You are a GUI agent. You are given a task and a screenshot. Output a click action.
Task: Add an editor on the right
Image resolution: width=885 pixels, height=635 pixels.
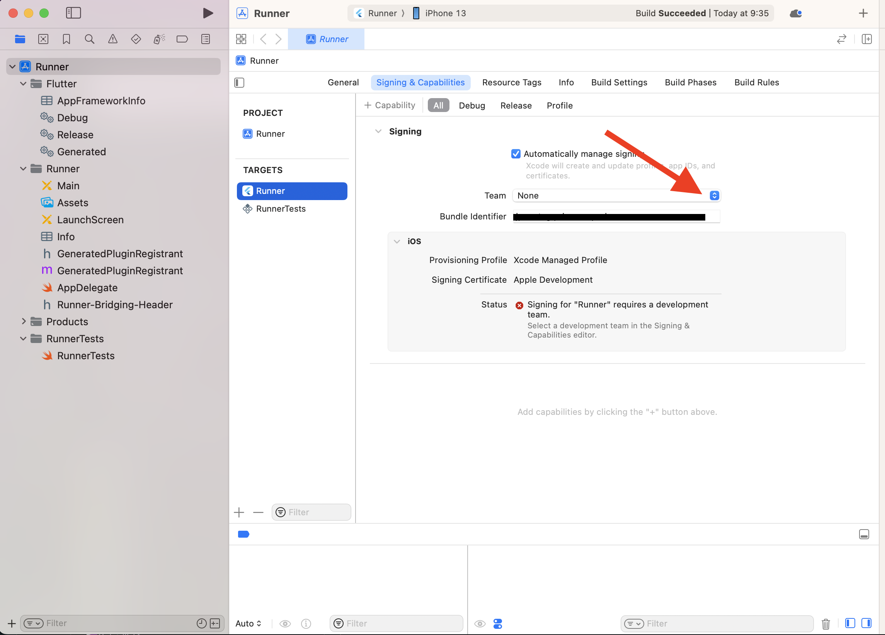pyautogui.click(x=867, y=39)
